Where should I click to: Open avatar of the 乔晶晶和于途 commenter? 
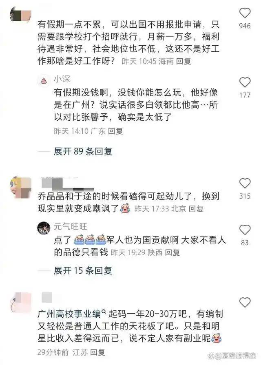(x=20, y=188)
